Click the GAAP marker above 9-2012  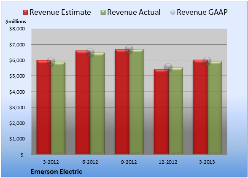(129, 49)
